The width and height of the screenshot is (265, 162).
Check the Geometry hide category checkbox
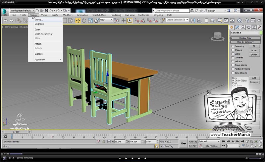[233, 46]
